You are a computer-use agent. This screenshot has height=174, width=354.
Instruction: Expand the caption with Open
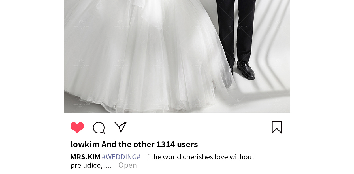click(x=127, y=165)
